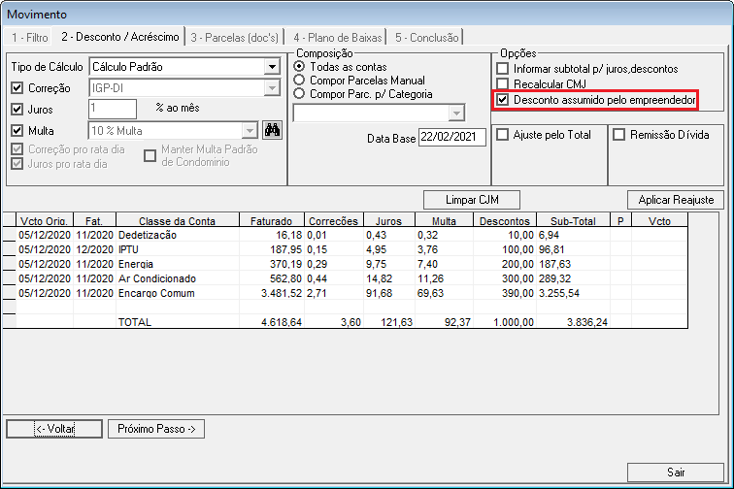The width and height of the screenshot is (734, 489).
Task: Click the Classe da Conta column header
Action: point(178,220)
